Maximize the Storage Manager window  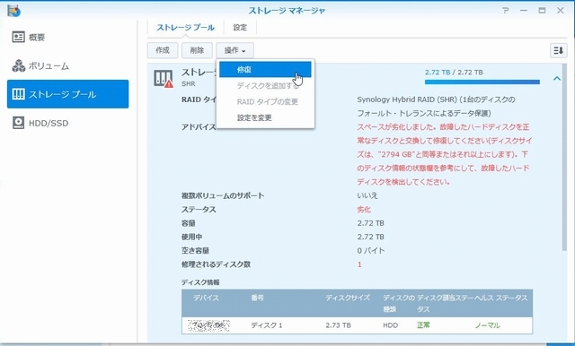point(542,10)
